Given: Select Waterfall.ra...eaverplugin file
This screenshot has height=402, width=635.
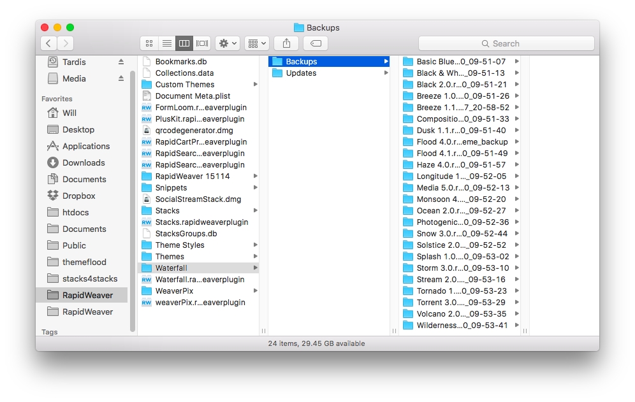Looking at the screenshot, I should coord(198,279).
